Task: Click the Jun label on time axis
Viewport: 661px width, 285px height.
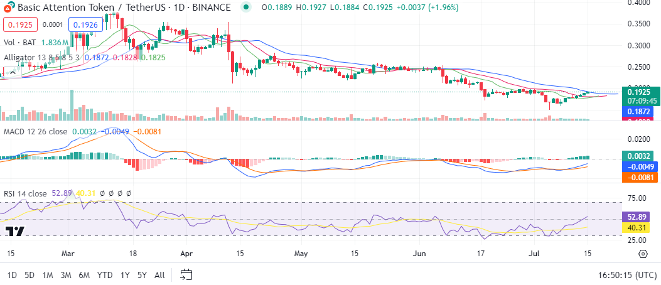Action: coord(420,254)
